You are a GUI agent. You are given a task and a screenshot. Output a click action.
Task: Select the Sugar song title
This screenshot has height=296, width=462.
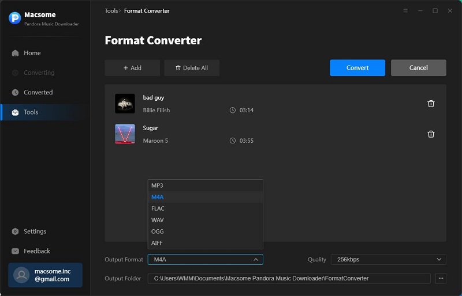coord(151,128)
